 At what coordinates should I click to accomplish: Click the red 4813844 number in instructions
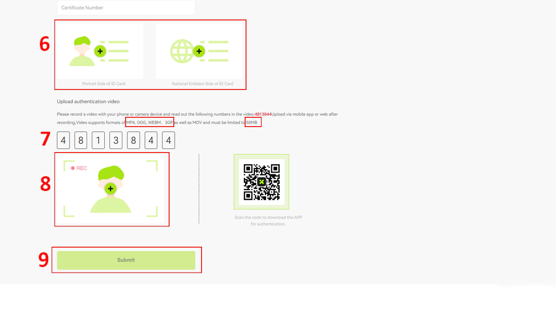(263, 114)
